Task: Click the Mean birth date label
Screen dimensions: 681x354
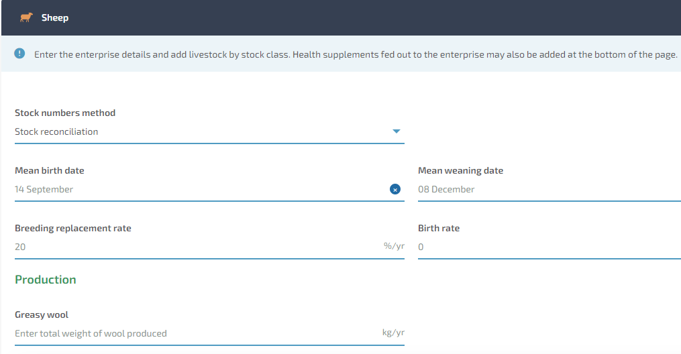Action: point(50,170)
